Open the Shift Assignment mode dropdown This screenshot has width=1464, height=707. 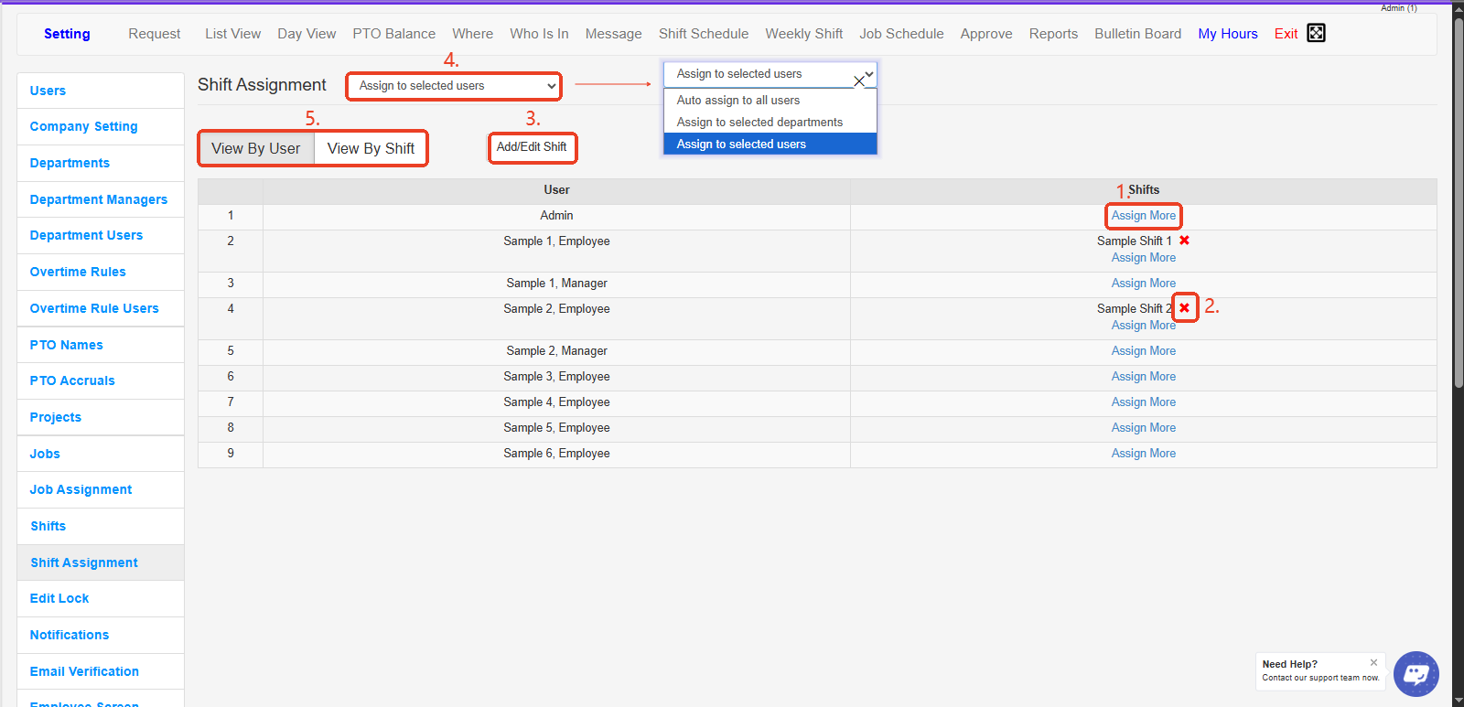[454, 86]
